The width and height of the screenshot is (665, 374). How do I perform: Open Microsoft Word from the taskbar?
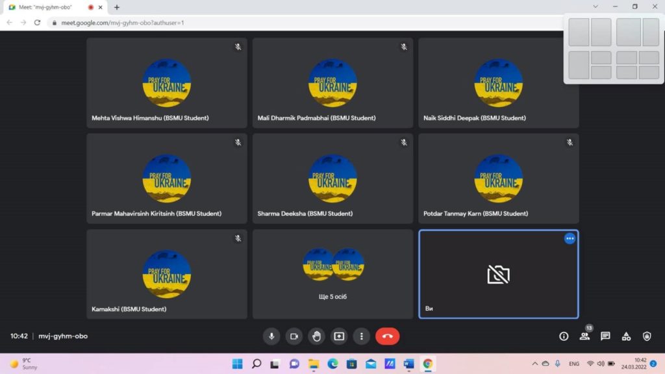(408, 364)
